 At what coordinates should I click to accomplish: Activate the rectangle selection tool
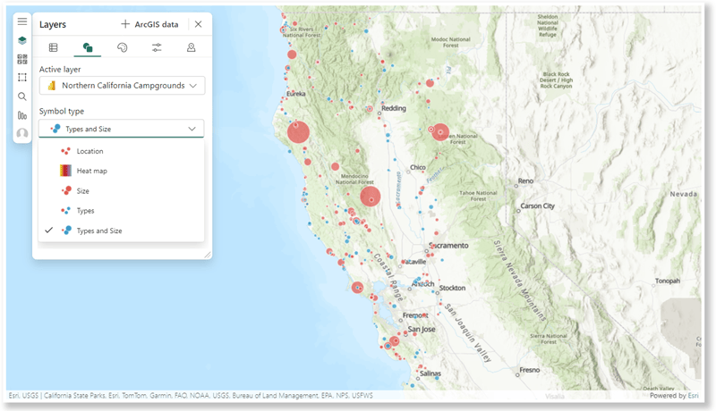click(21, 78)
